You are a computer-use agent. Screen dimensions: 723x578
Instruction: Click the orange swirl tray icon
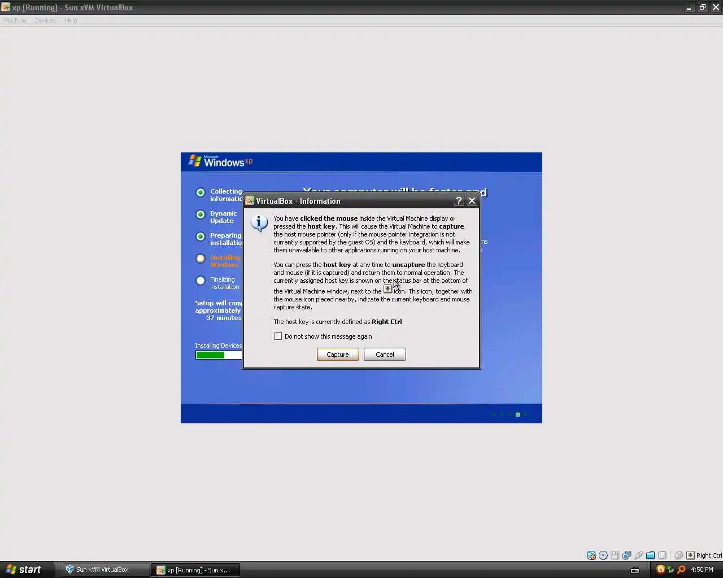click(x=660, y=570)
